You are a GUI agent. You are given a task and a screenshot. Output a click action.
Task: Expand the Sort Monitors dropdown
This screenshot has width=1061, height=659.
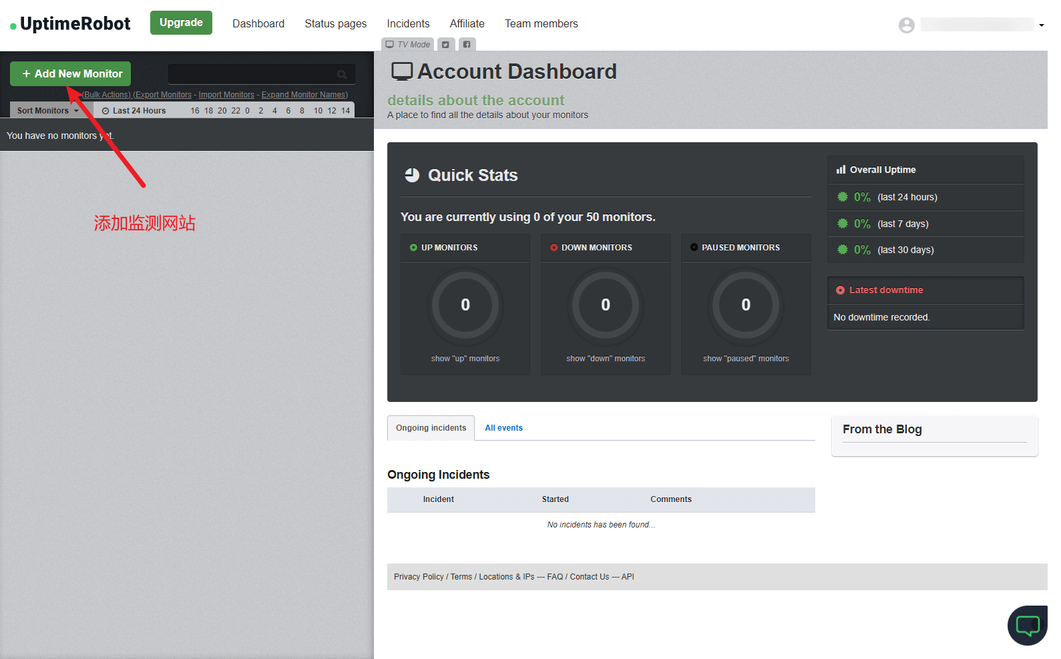pos(47,111)
